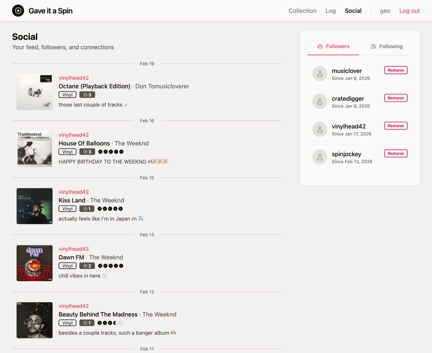This screenshot has height=353, width=432.
Task: Click the last rating dot on Beauty Behind The Madness
Action: (120, 323)
